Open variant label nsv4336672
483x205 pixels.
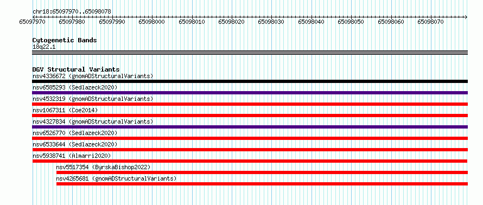point(93,76)
